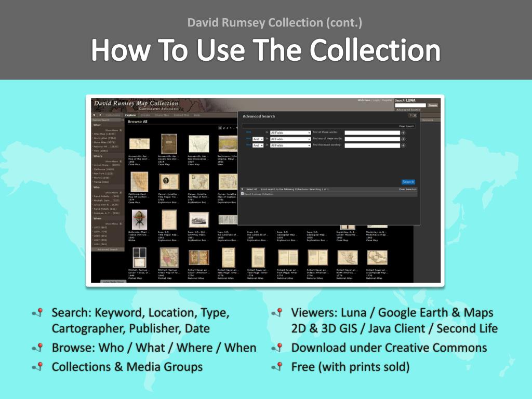Viewport: 532px width, 399px height.
Task: Click in the 'find all these words' text field
Action: tap(372, 132)
